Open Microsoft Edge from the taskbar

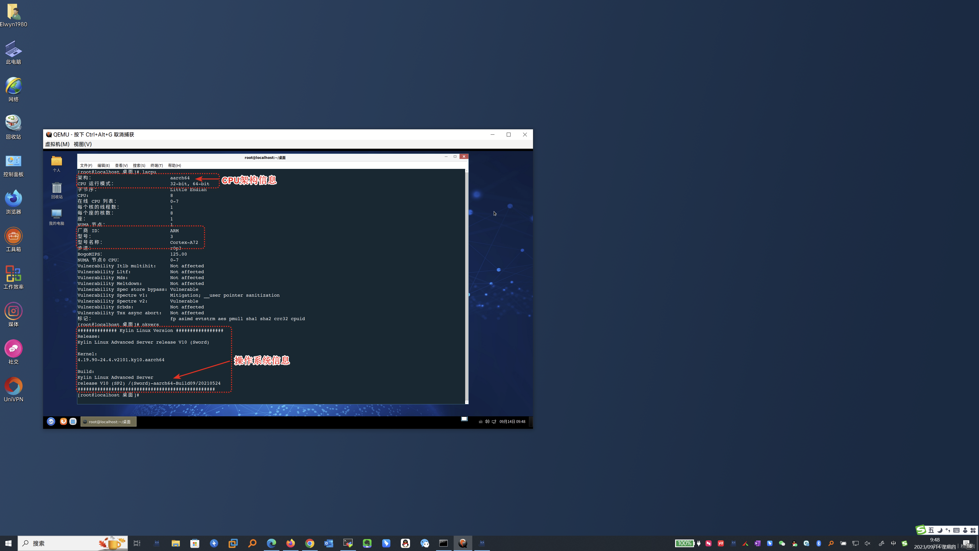pos(271,543)
